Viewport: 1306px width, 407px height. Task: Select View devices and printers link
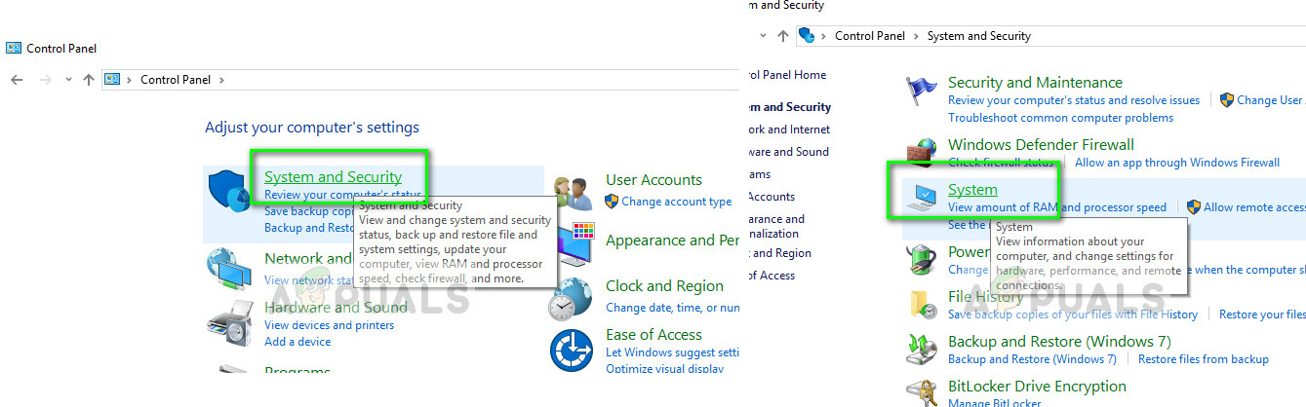tap(329, 325)
